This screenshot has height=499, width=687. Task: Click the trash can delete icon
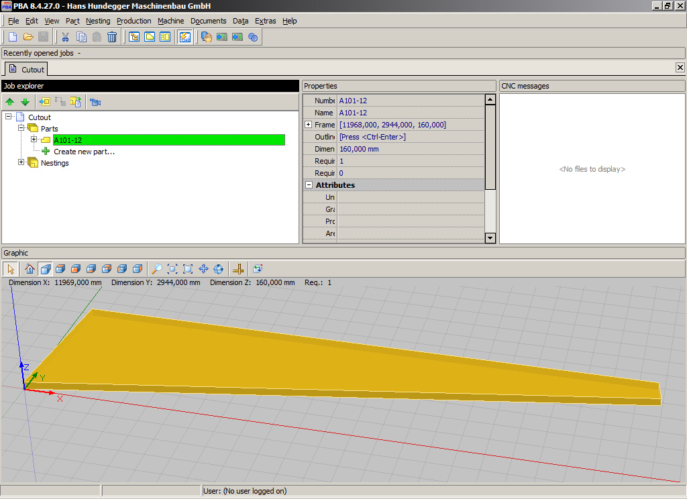point(112,37)
